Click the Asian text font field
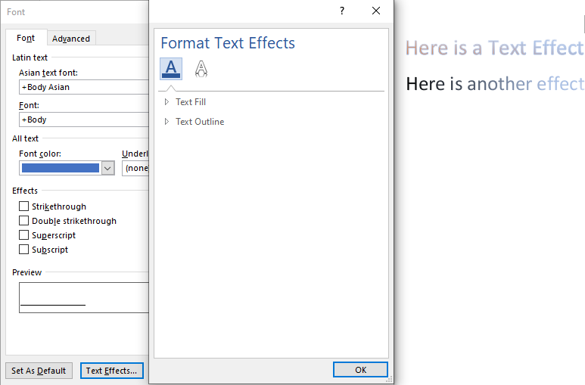Screen dimensions: 585x385 click(x=84, y=87)
